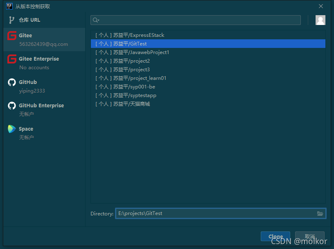Screen dimensions: 334x249
Task: Select repository 苏益平/project3
Action: click(x=208, y=70)
